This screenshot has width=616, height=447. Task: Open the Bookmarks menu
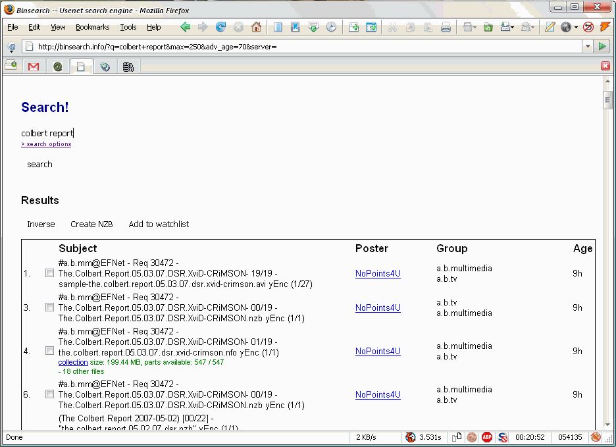pos(92,27)
